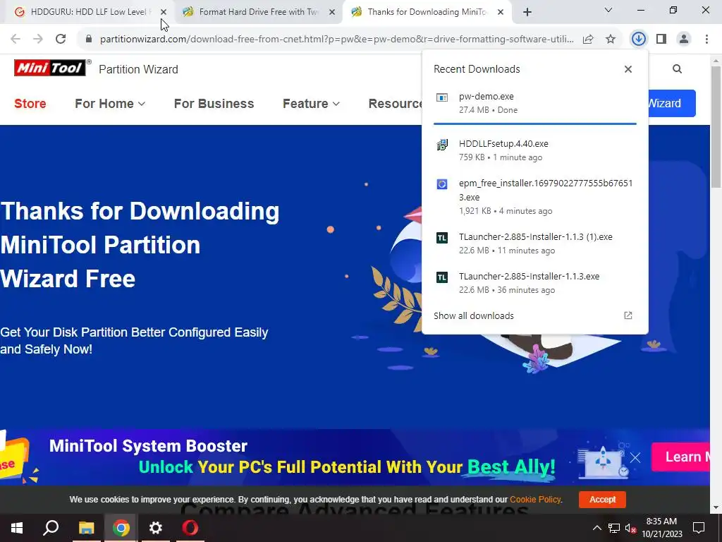Viewport: 722px width, 542px height.
Task: Open the tab search chevron
Action: (x=608, y=10)
